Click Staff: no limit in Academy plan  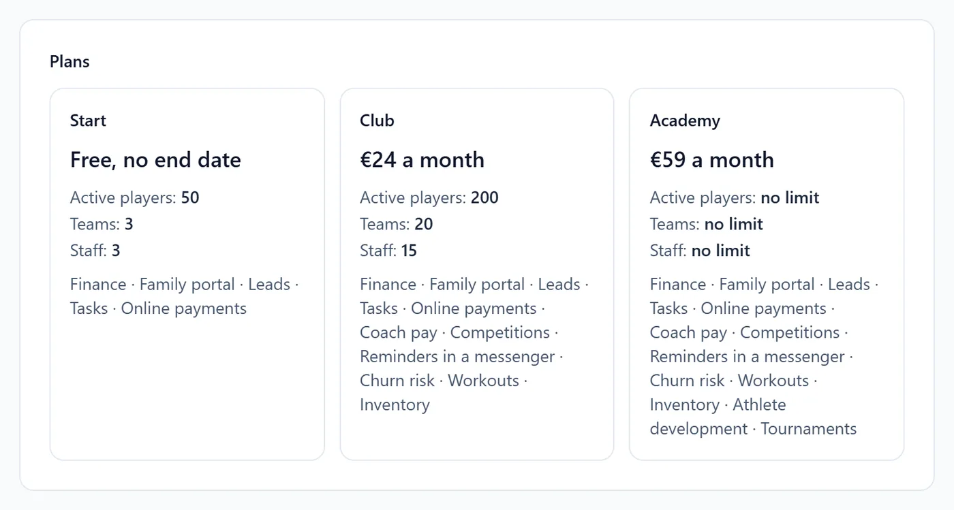pyautogui.click(x=700, y=251)
